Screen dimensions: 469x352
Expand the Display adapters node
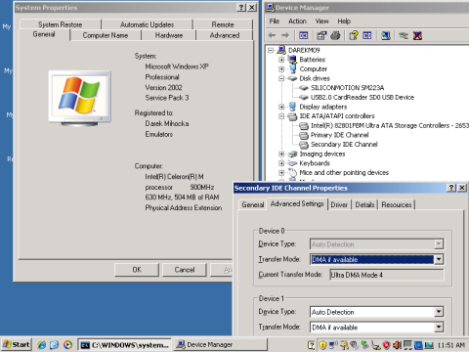281,107
